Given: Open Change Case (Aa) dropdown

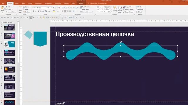Looking at the screenshot, I should [x=50, y=11].
